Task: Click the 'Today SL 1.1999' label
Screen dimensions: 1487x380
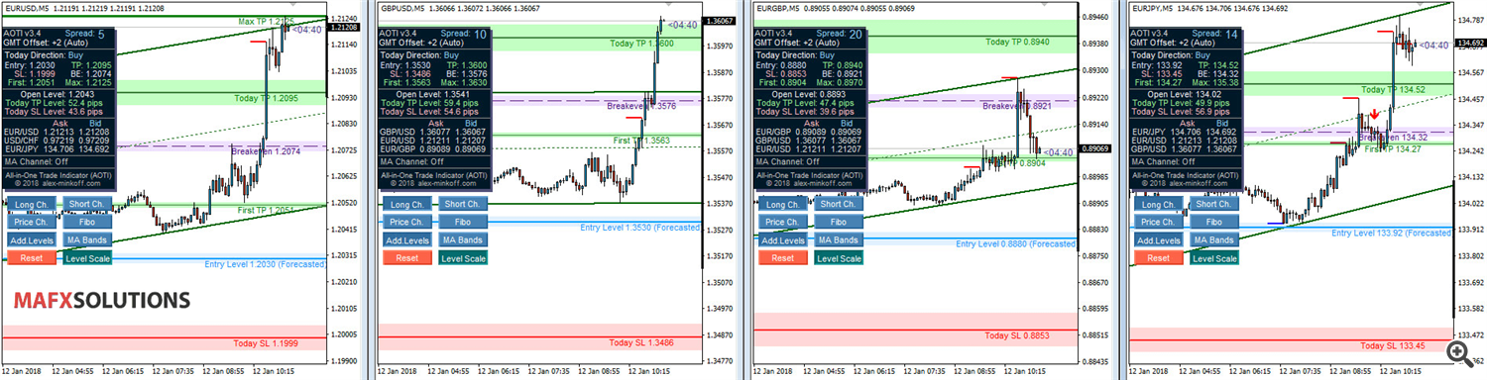Action: pos(266,342)
